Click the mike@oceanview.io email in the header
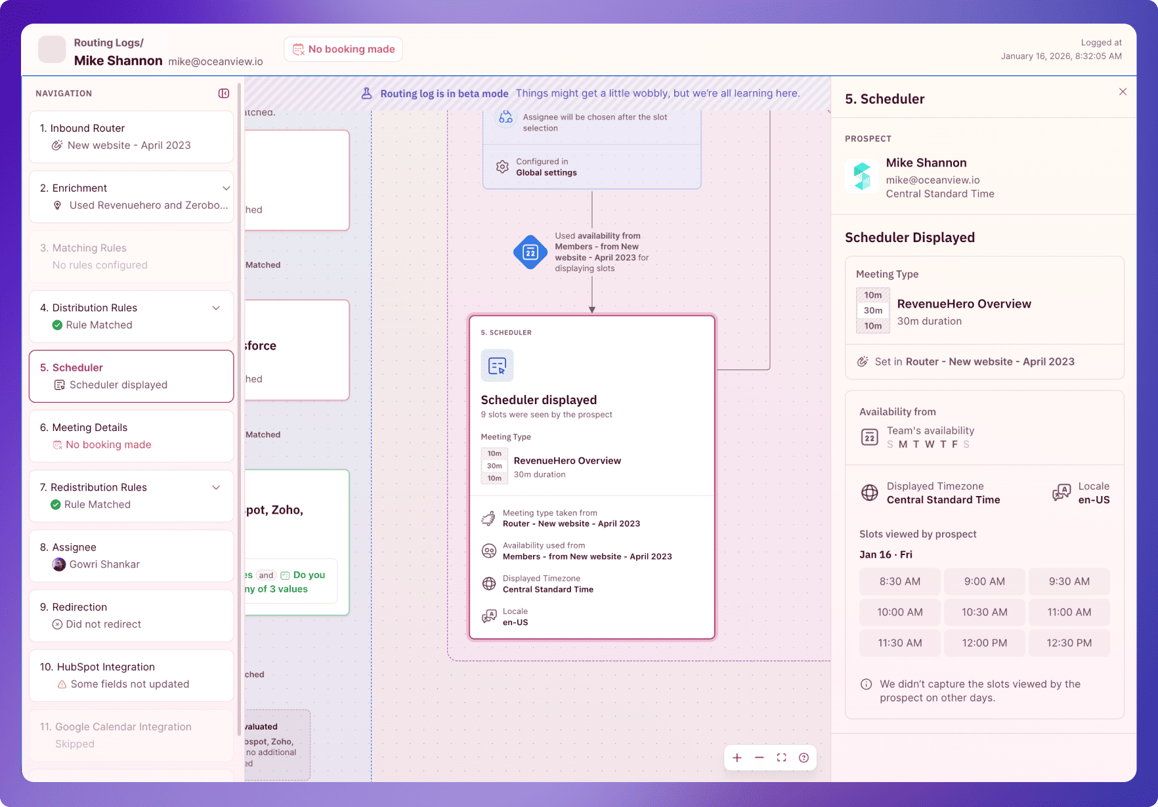 coord(215,62)
